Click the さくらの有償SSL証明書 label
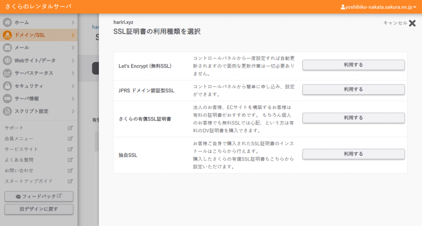The height and width of the screenshot is (226, 422). pos(145,119)
